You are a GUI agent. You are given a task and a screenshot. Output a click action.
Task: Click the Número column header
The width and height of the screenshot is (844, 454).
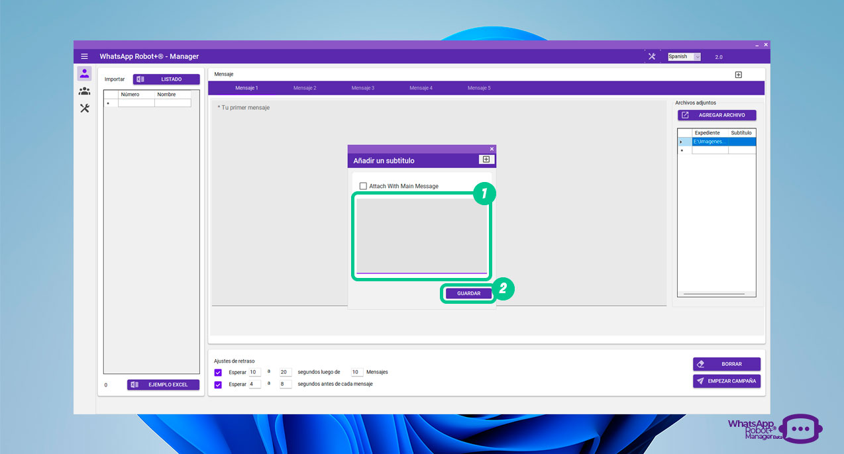click(136, 95)
